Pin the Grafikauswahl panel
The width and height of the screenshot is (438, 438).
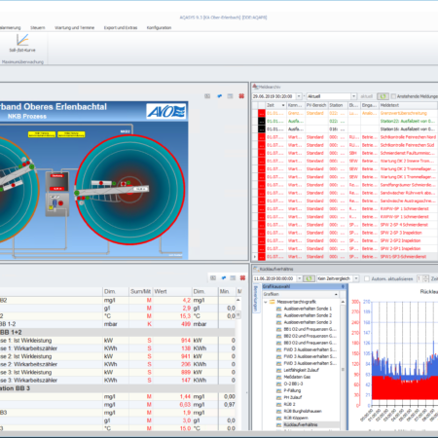click(x=343, y=286)
